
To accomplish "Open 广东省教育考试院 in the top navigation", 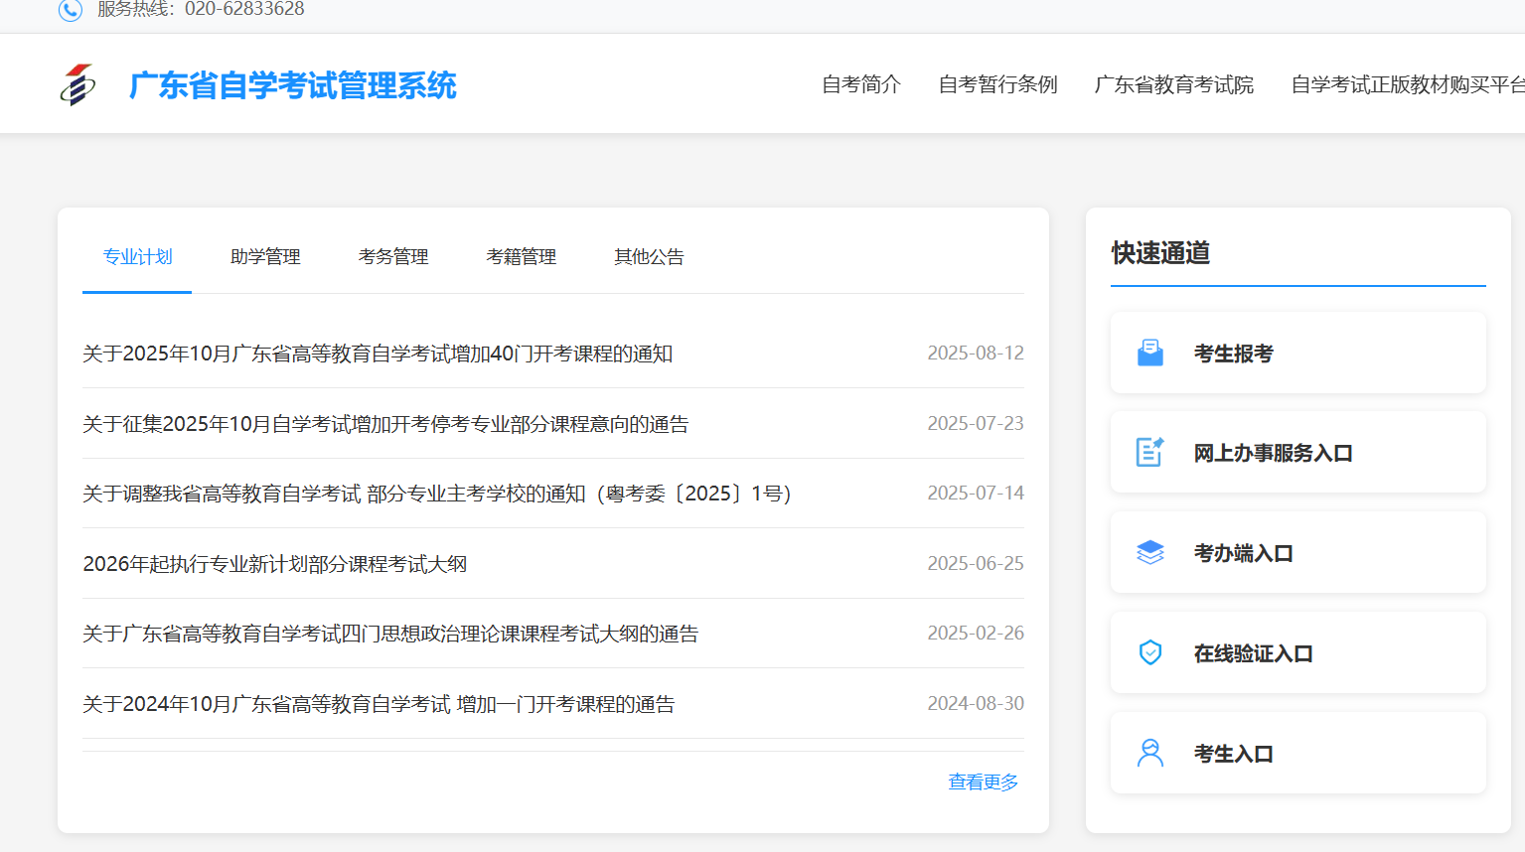I will [1172, 85].
